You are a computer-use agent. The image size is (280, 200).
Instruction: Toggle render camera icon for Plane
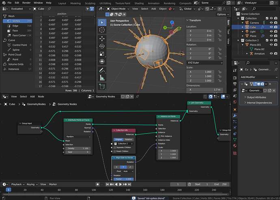(x=276, y=36)
